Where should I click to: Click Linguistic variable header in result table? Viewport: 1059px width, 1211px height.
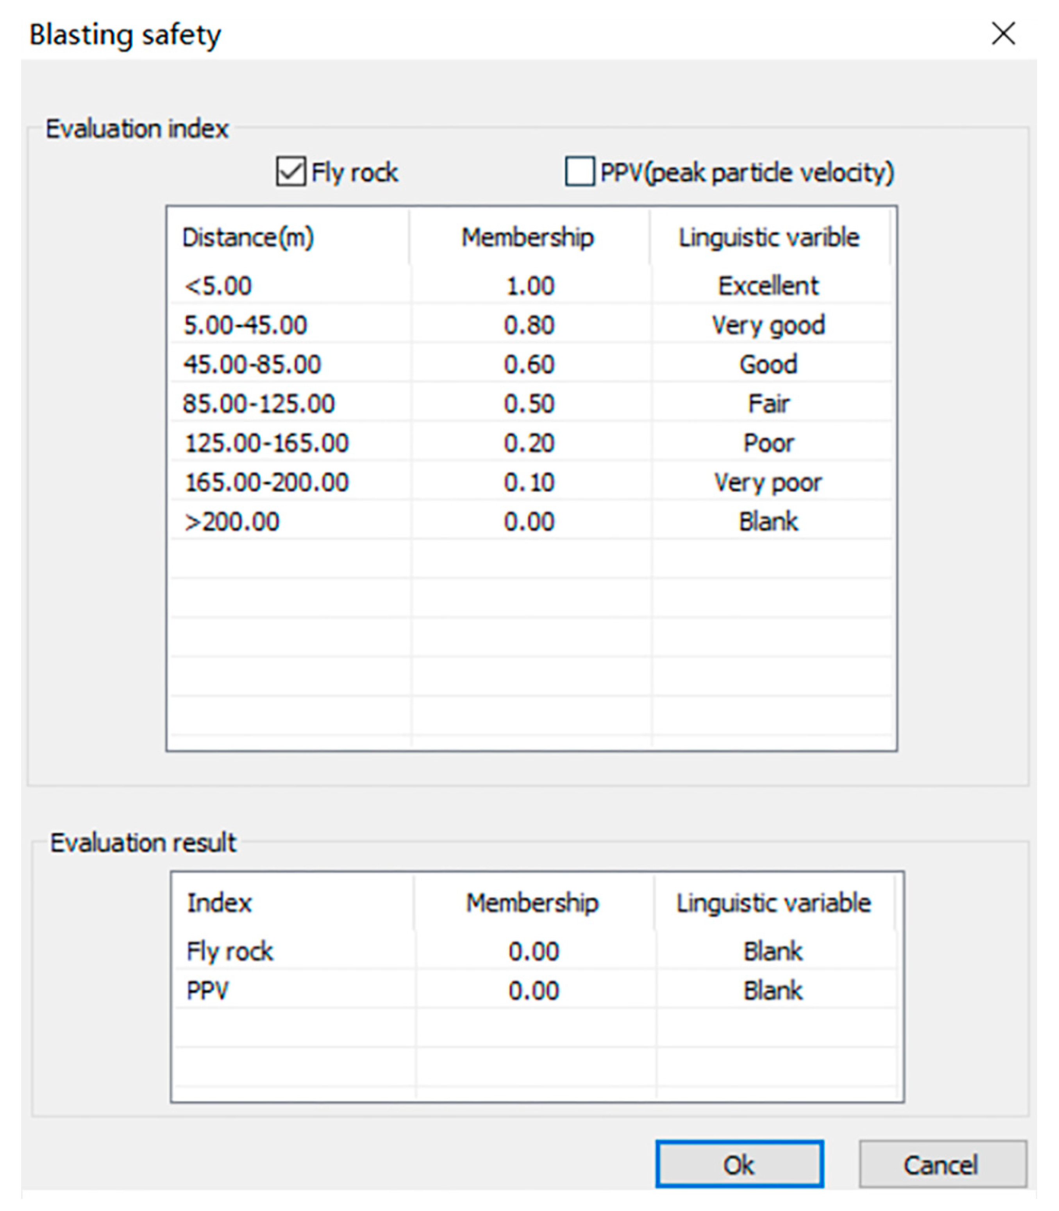(x=773, y=903)
